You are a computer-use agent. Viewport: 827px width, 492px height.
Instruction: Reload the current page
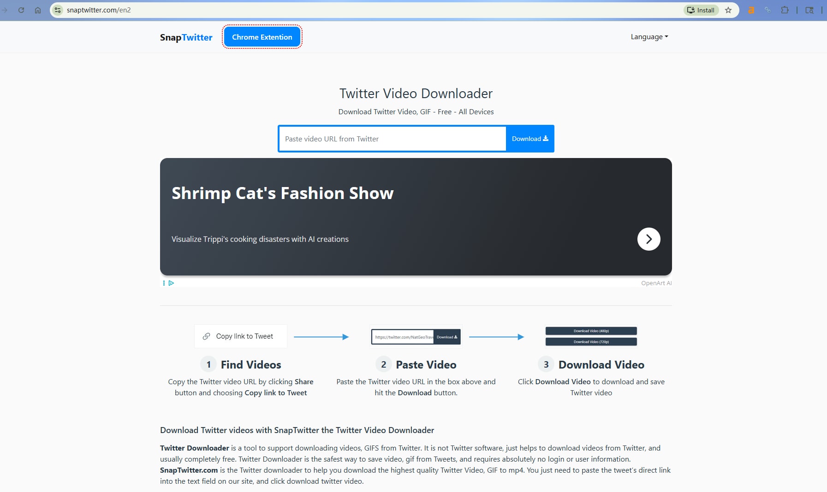click(x=21, y=10)
